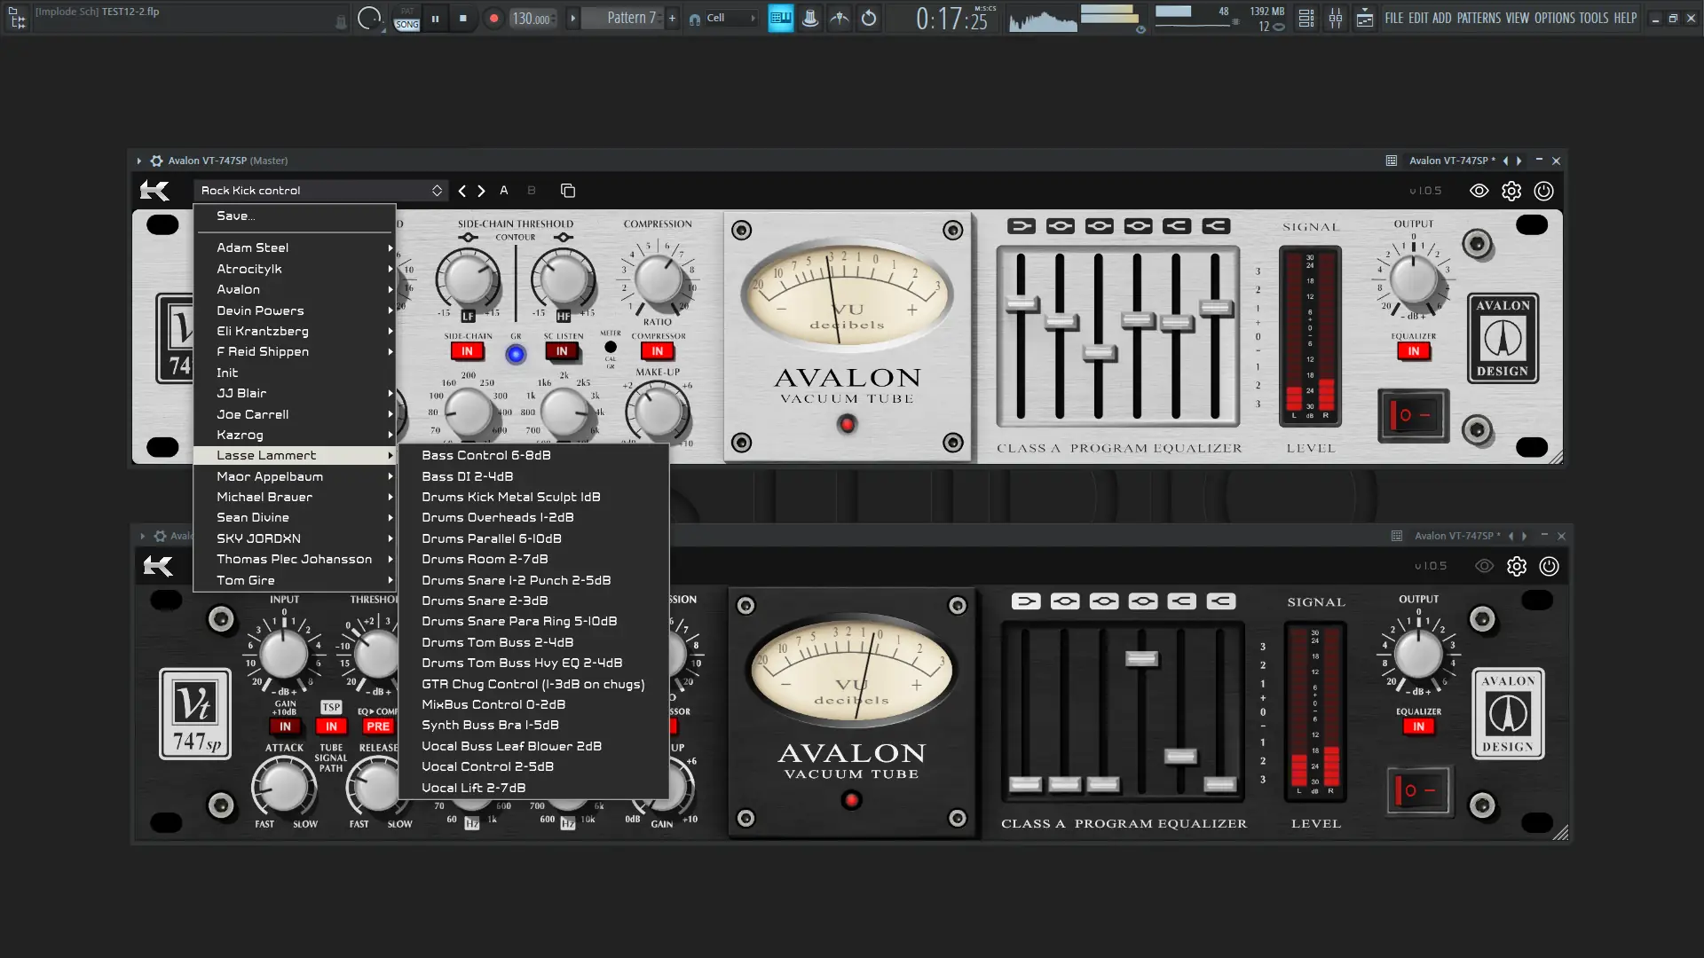The width and height of the screenshot is (1704, 958).
Task: Click upper plugin power bypass icon
Action: (1544, 191)
